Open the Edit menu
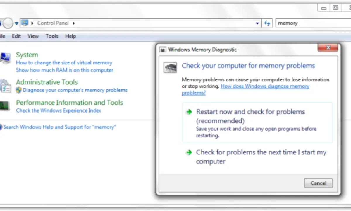 pyautogui.click(x=16, y=36)
